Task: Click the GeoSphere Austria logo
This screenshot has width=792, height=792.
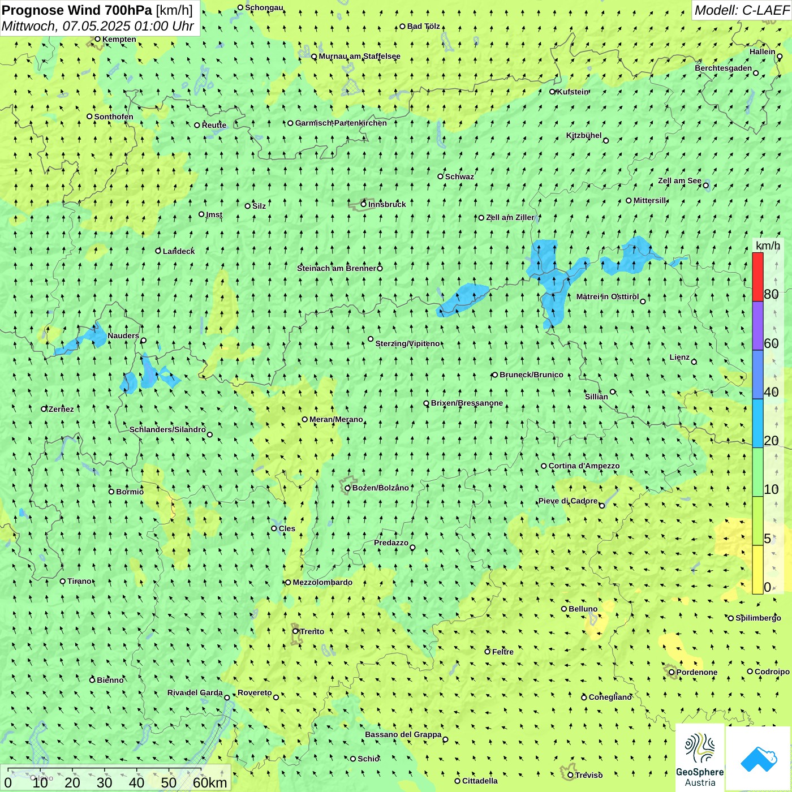Action: pyautogui.click(x=700, y=758)
